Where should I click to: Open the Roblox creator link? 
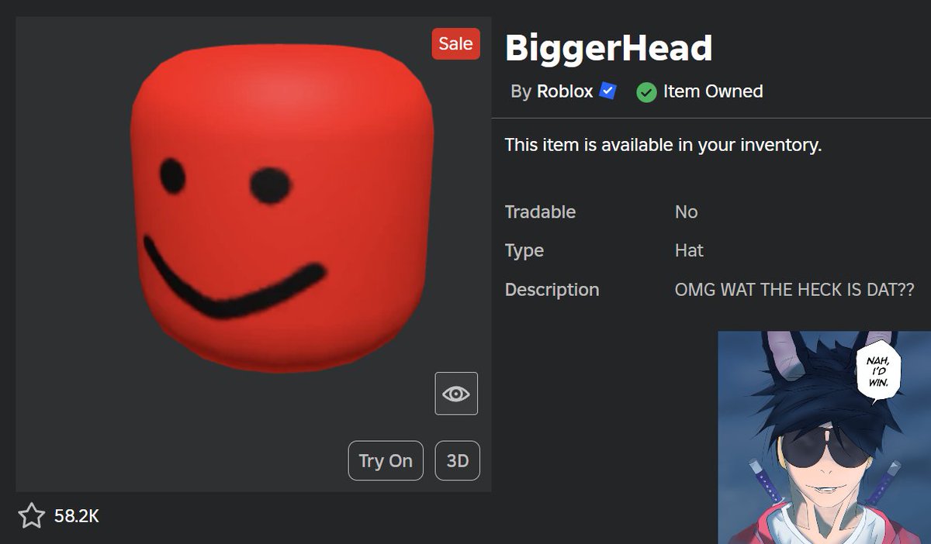coord(565,91)
